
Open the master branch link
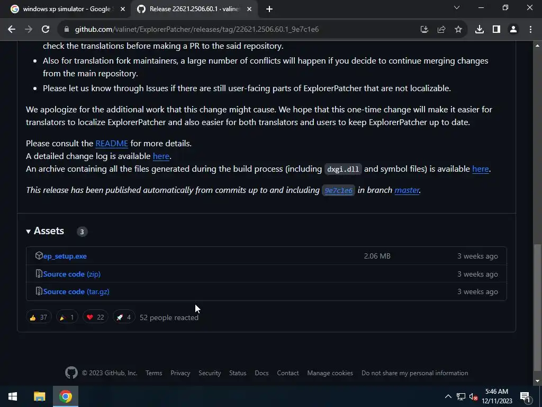click(407, 190)
